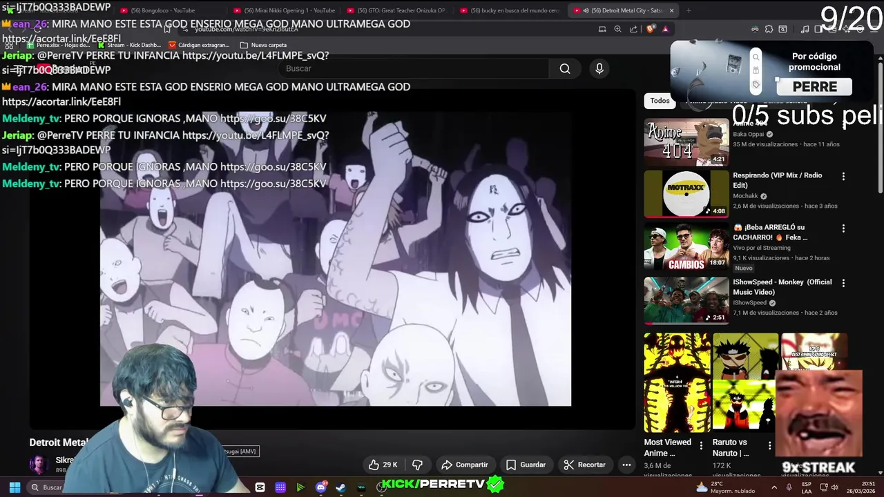Viewport: 884px width, 497px height.
Task: Open options menu for ¡Beba ARREGLÓ su CACHARRO! video
Action: (x=843, y=228)
